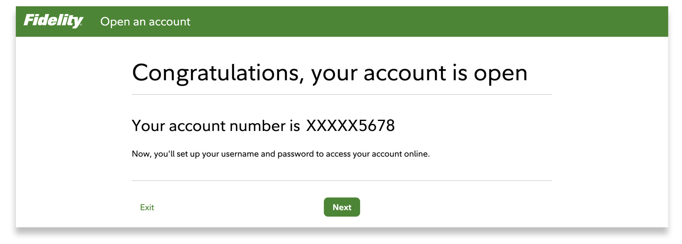Click the word "Congratulations" in the heading
This screenshot has width=682, height=244.
point(215,73)
